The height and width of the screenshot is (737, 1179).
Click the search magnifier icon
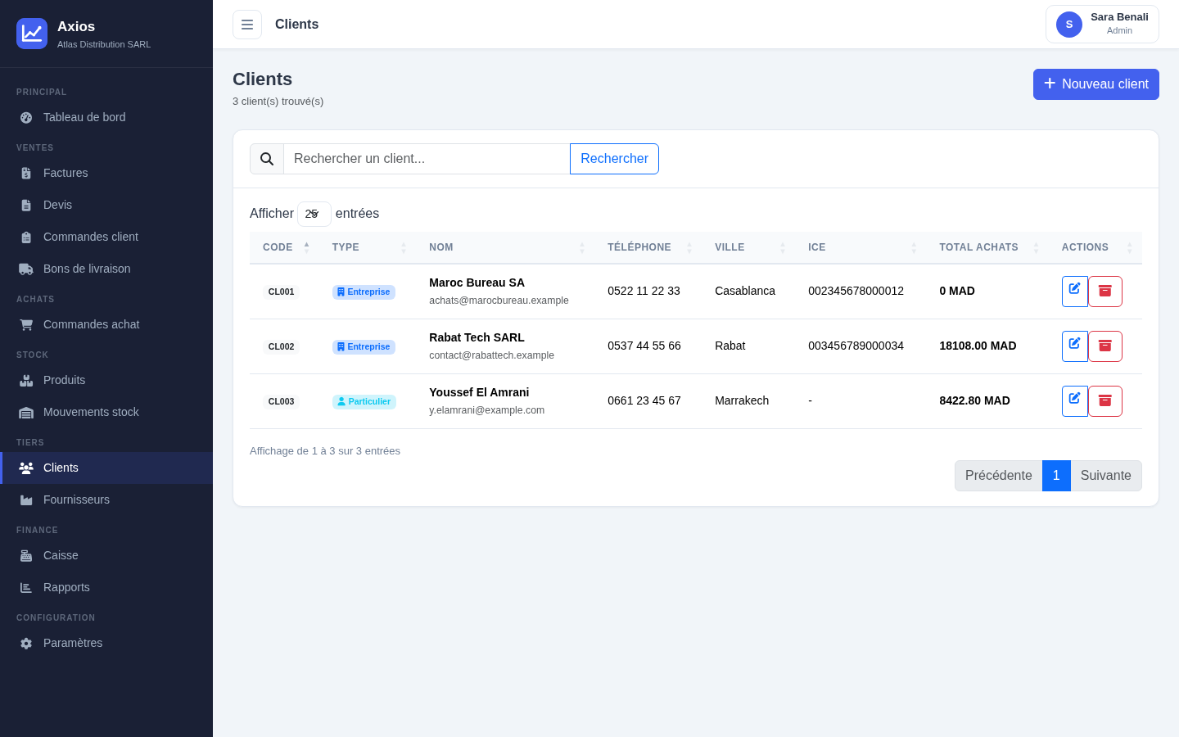pyautogui.click(x=267, y=159)
